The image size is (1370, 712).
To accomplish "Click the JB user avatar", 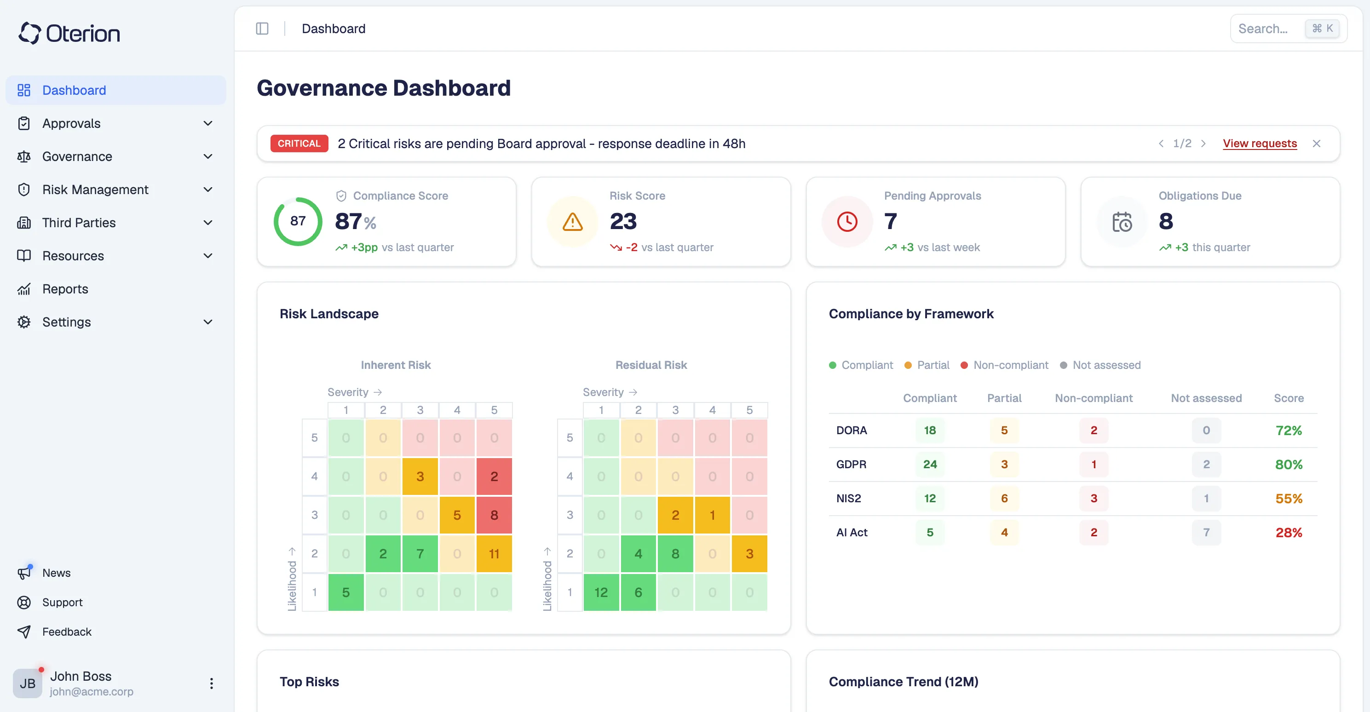I will point(28,683).
